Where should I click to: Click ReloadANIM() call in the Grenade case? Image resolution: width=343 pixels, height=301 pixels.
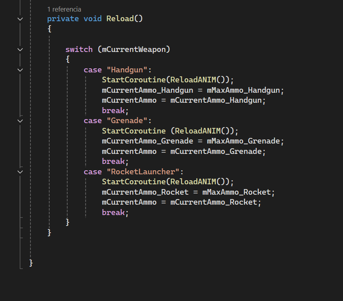202,131
